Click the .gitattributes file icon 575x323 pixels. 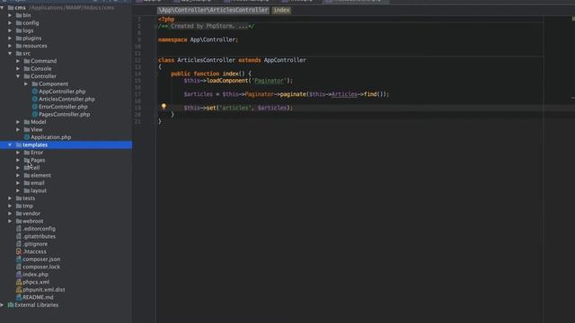19,237
